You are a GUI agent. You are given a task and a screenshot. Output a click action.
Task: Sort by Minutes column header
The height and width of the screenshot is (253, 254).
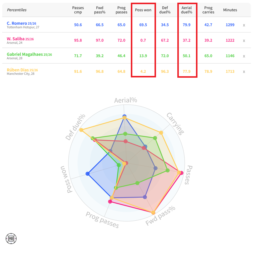click(230, 10)
